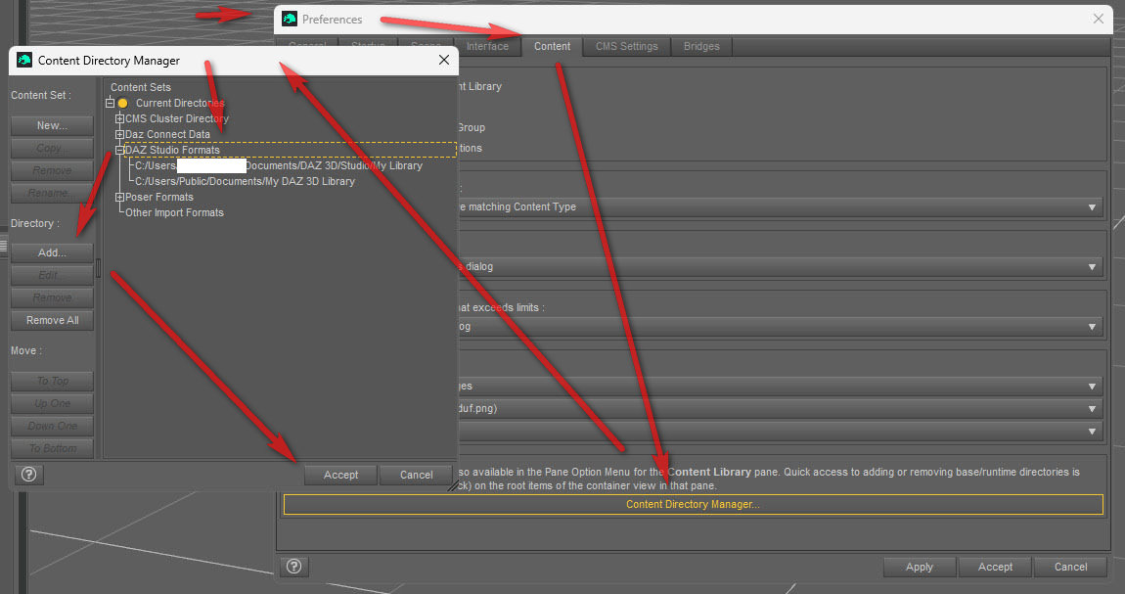The width and height of the screenshot is (1125, 594).
Task: Click Apply in Preferences dialog
Action: tap(919, 567)
